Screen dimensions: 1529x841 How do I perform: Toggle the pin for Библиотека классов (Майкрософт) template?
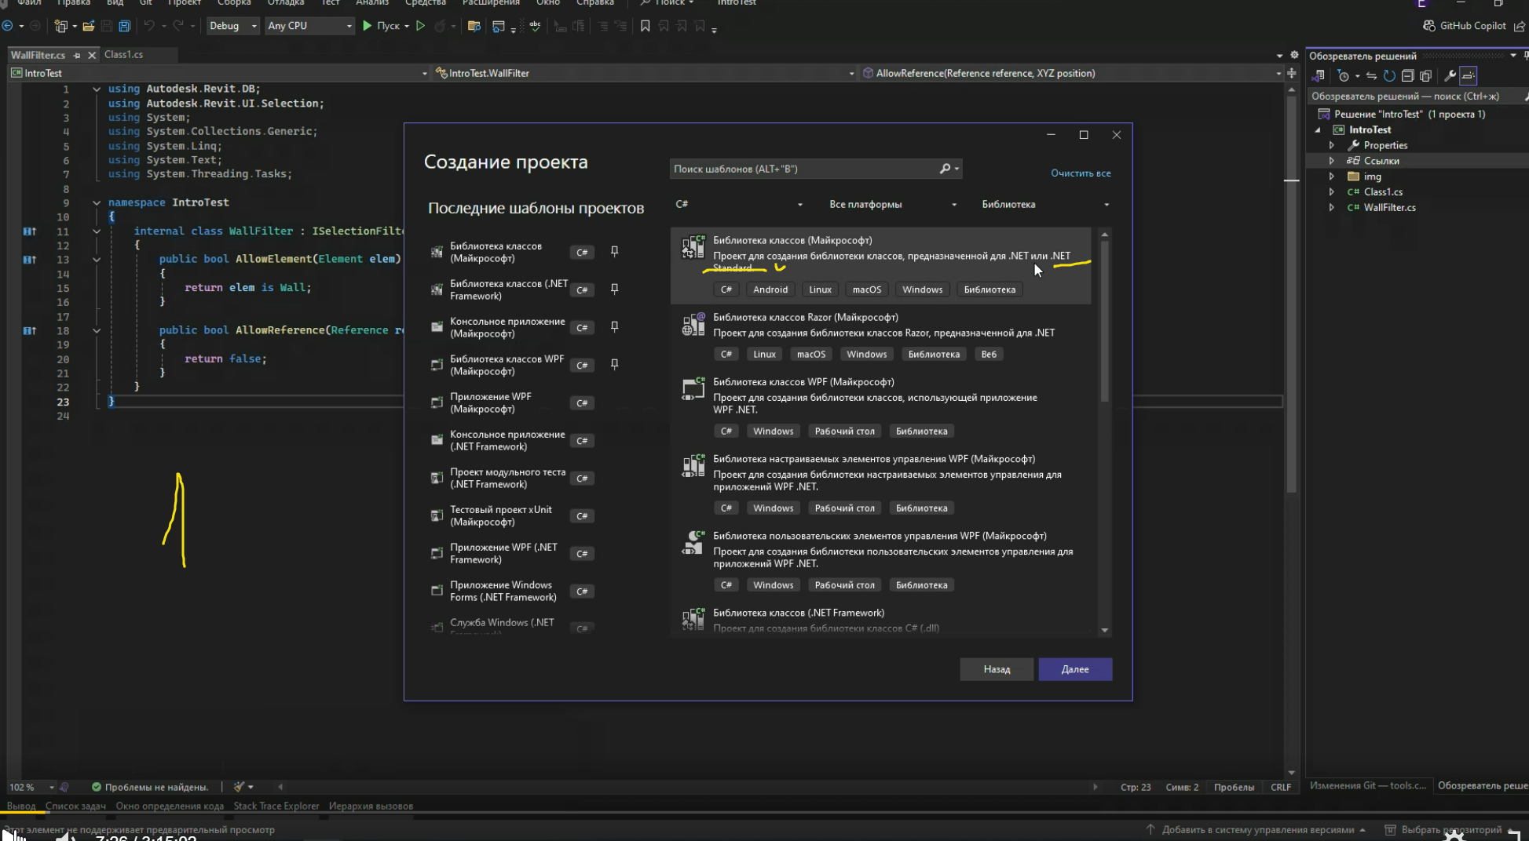[615, 252]
